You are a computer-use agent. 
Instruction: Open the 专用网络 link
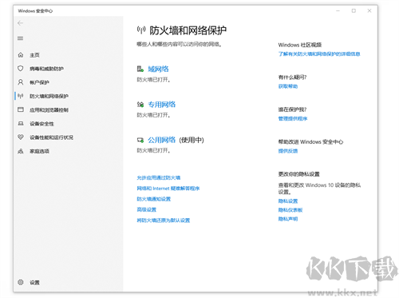click(x=162, y=105)
